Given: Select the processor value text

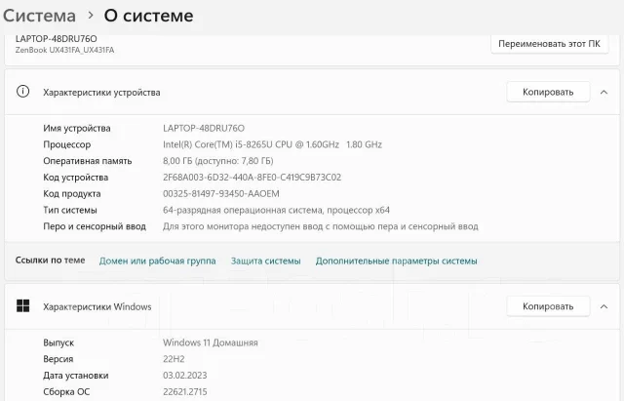Looking at the screenshot, I should [272, 144].
